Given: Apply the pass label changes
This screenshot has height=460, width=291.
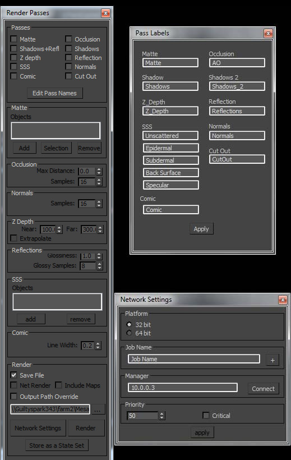Looking at the screenshot, I should click(201, 229).
